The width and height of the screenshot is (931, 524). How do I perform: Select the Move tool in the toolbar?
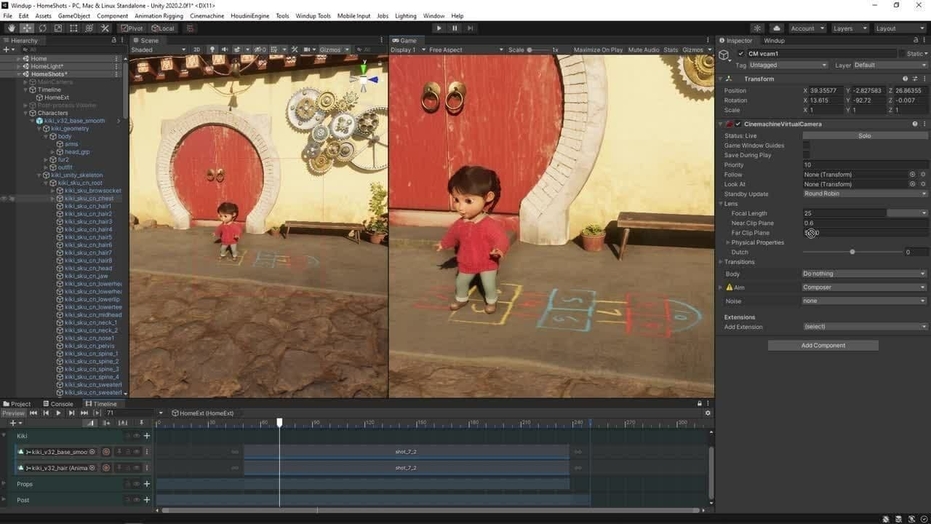pos(27,28)
